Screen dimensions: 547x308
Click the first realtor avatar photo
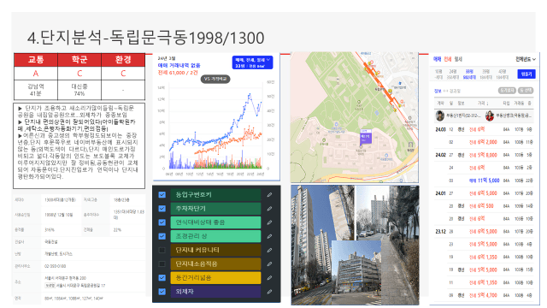click(440, 115)
